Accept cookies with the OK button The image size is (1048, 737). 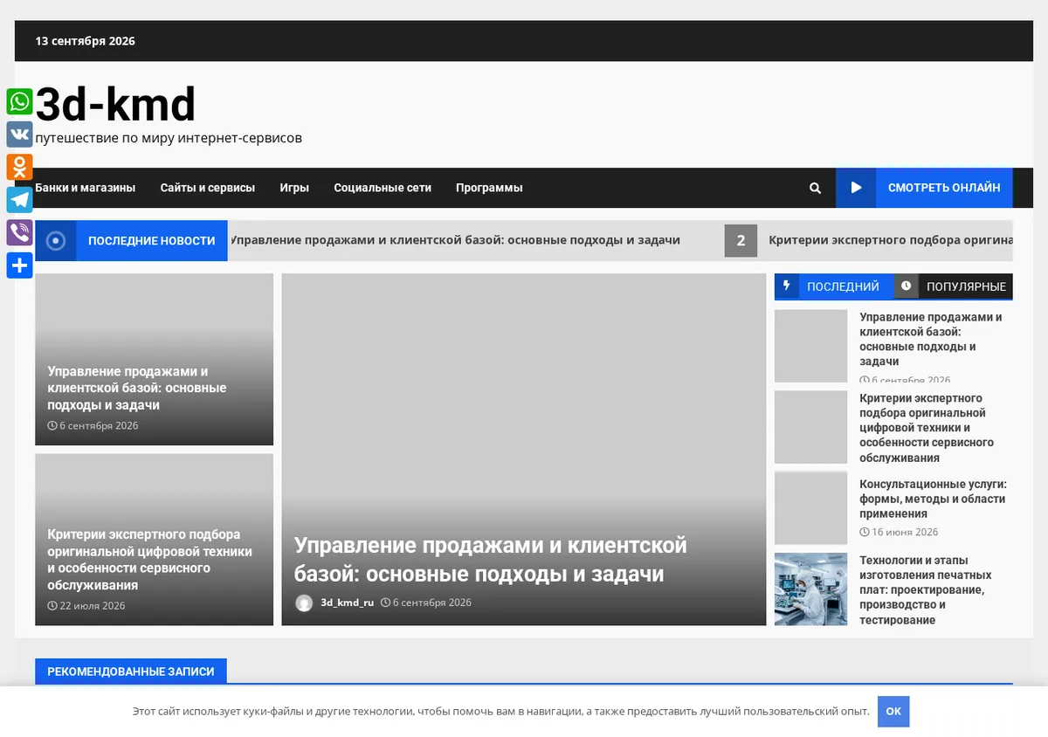click(893, 712)
